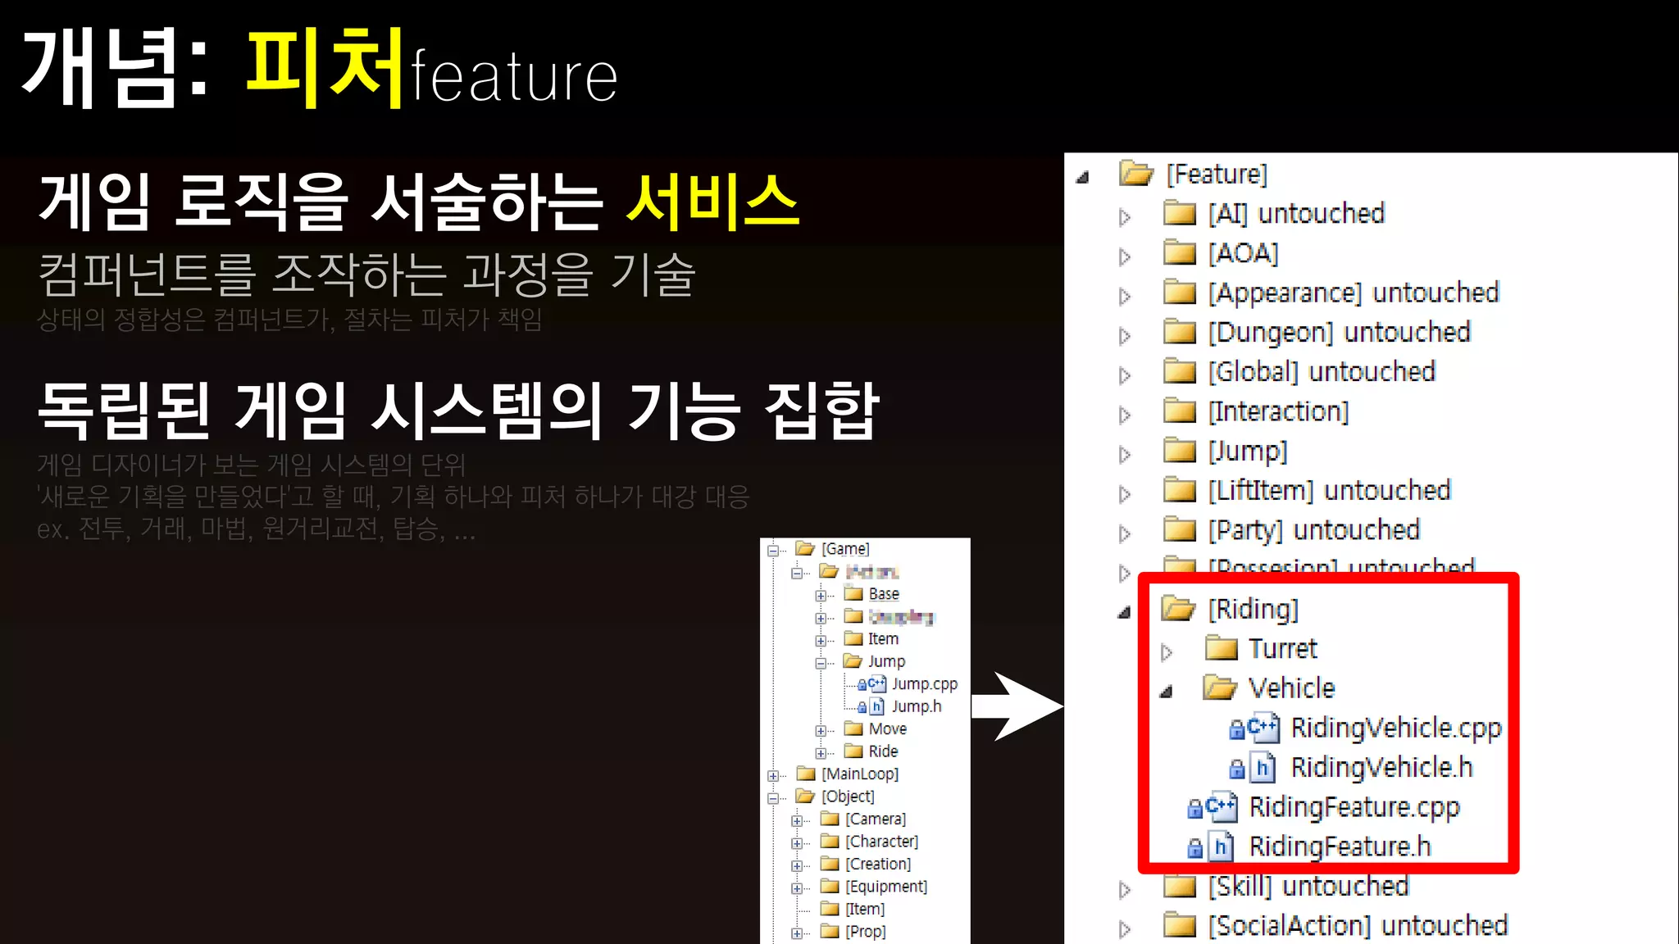
Task: Select the 'Turret' folder label
Action: pos(1282,648)
